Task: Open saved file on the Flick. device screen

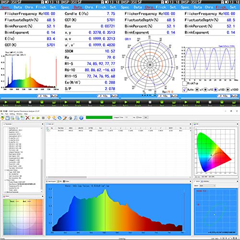Action: (234, 103)
